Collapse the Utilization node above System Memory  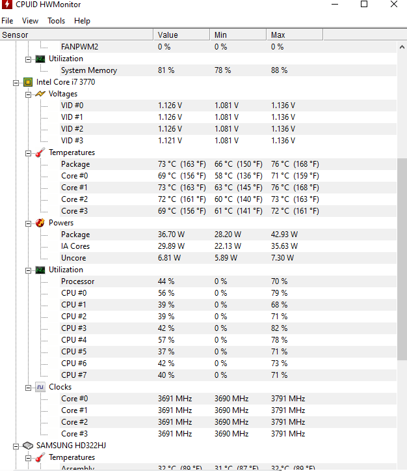pyautogui.click(x=28, y=59)
